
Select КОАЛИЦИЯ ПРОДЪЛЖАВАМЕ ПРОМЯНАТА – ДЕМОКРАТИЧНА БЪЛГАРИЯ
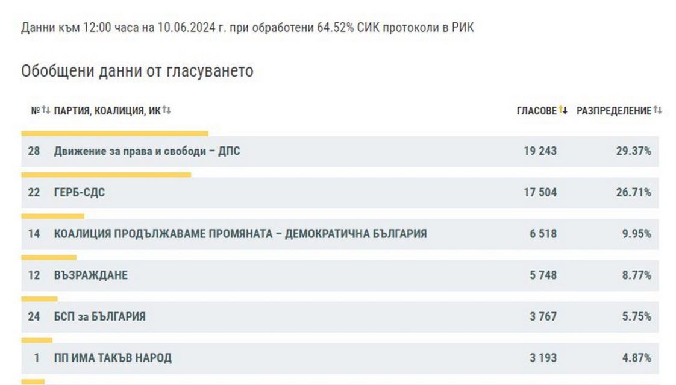(240, 234)
